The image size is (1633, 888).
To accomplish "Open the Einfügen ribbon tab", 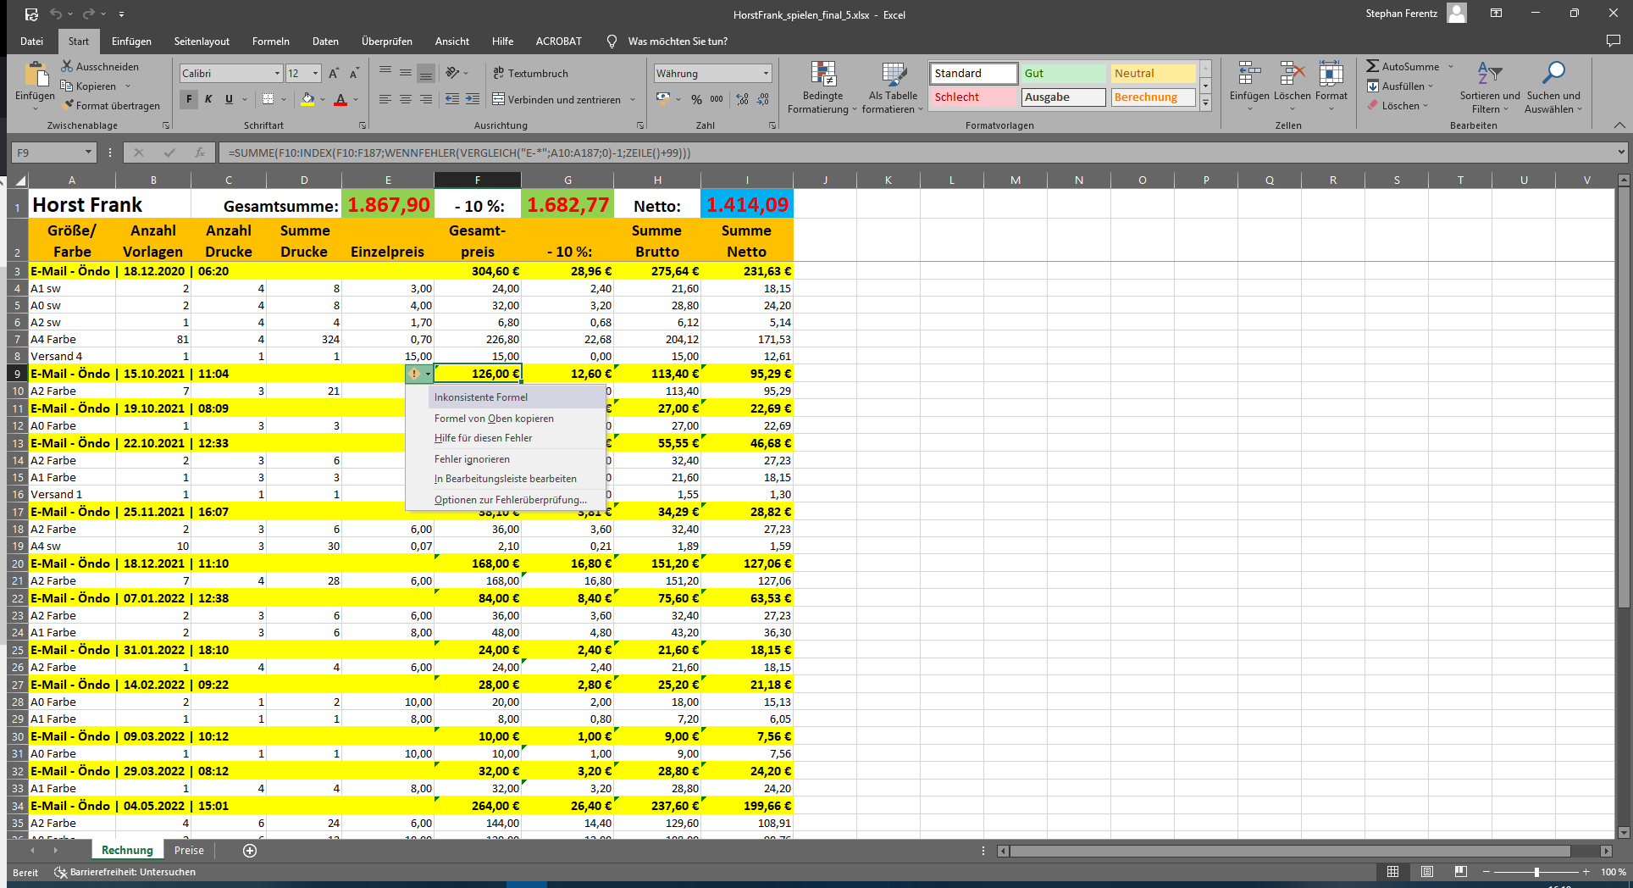I will [131, 41].
